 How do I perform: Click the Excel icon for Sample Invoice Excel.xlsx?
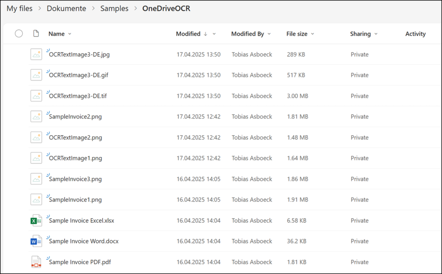coord(36,220)
